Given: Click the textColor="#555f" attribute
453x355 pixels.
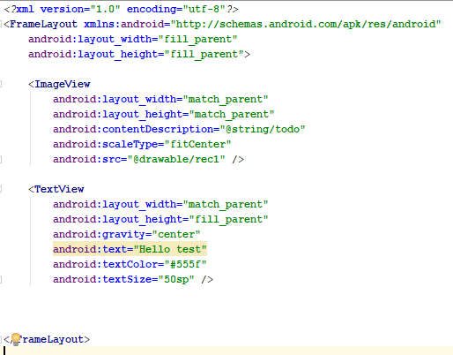Looking at the screenshot, I should coord(130,264).
